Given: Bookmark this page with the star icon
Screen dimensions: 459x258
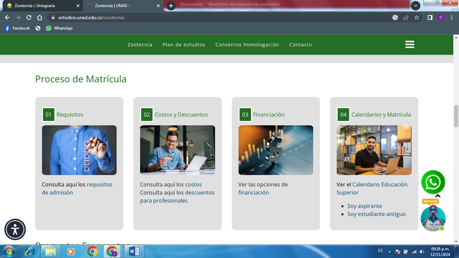Looking at the screenshot, I should coord(417,17).
